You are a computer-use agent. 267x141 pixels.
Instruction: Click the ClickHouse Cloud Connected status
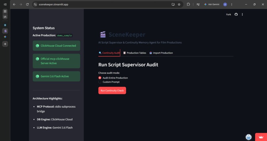click(x=56, y=46)
